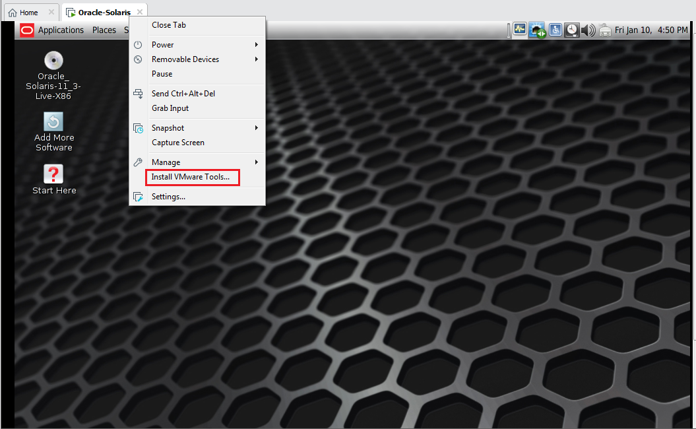Screen dimensions: 696x429
Task: Open the accessibility preferences tray icon
Action: 555,30
